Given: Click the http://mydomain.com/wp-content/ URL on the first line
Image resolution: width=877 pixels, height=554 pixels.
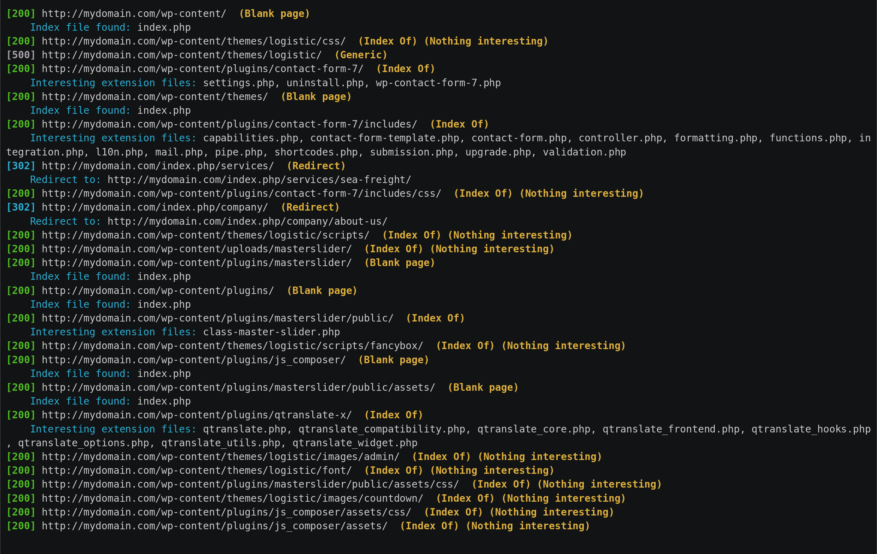Looking at the screenshot, I should pos(134,14).
